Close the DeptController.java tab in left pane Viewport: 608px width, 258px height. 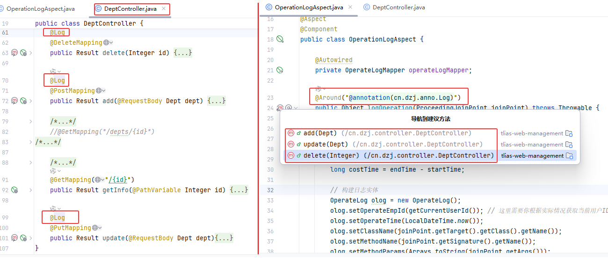tap(163, 9)
